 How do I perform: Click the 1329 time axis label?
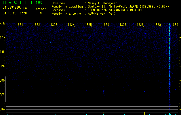click(157, 25)
